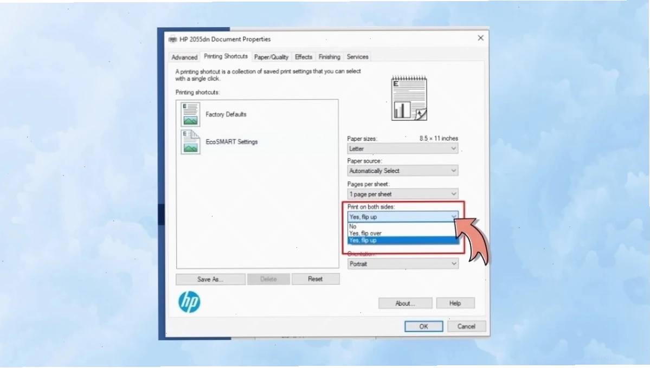Open the Pages per sheet dropdown
The image size is (650, 368).
[402, 194]
